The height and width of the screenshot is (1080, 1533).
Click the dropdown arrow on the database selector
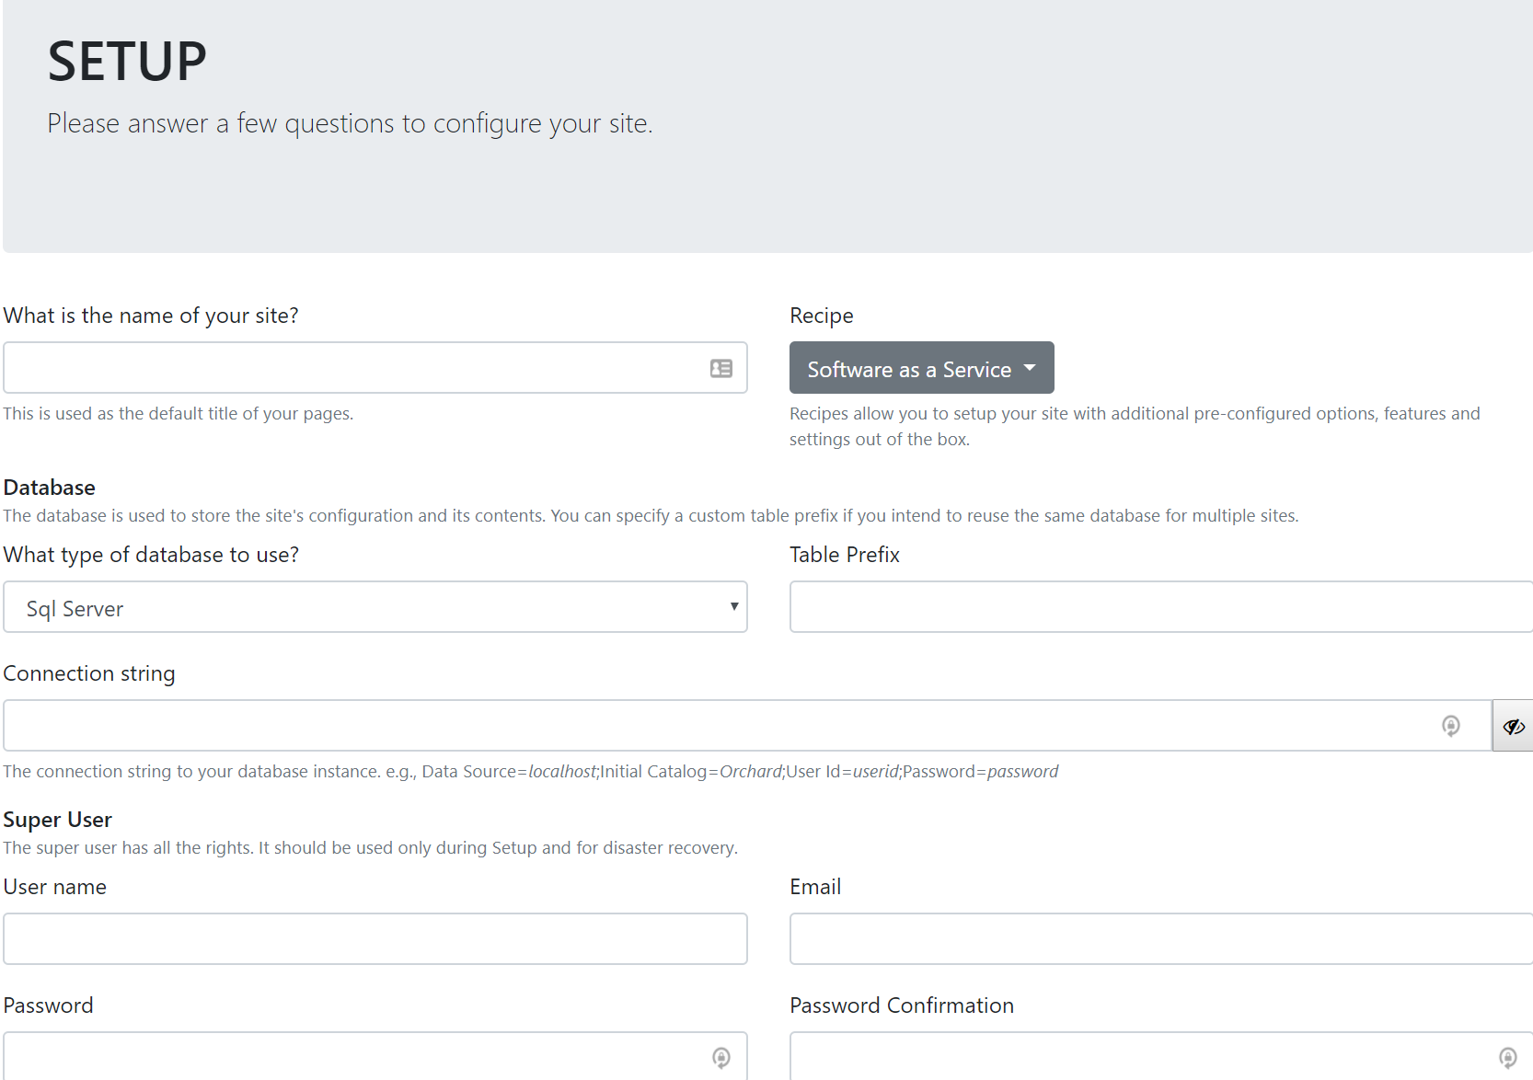(x=733, y=607)
